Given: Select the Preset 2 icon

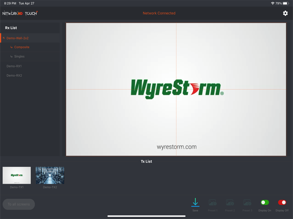Looking at the screenshot, I should point(230,202).
